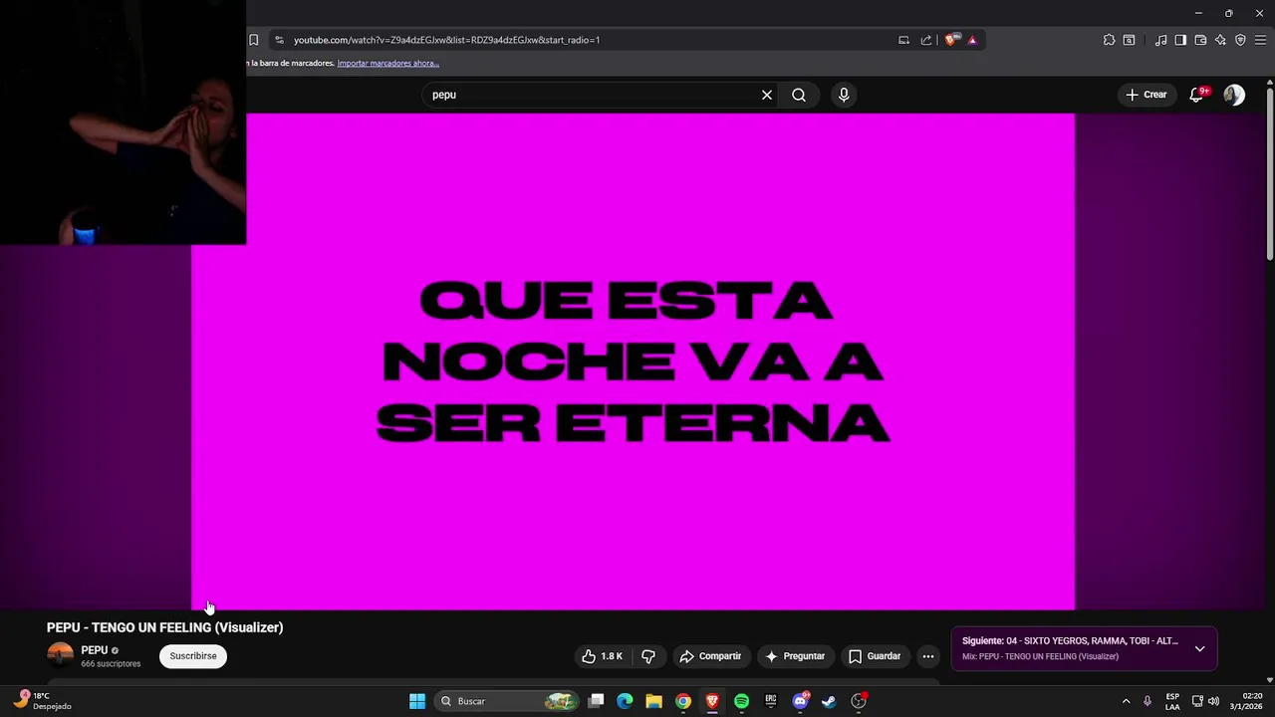Click the YouTube search magnifier button
Image resolution: width=1275 pixels, height=717 pixels.
click(x=799, y=95)
